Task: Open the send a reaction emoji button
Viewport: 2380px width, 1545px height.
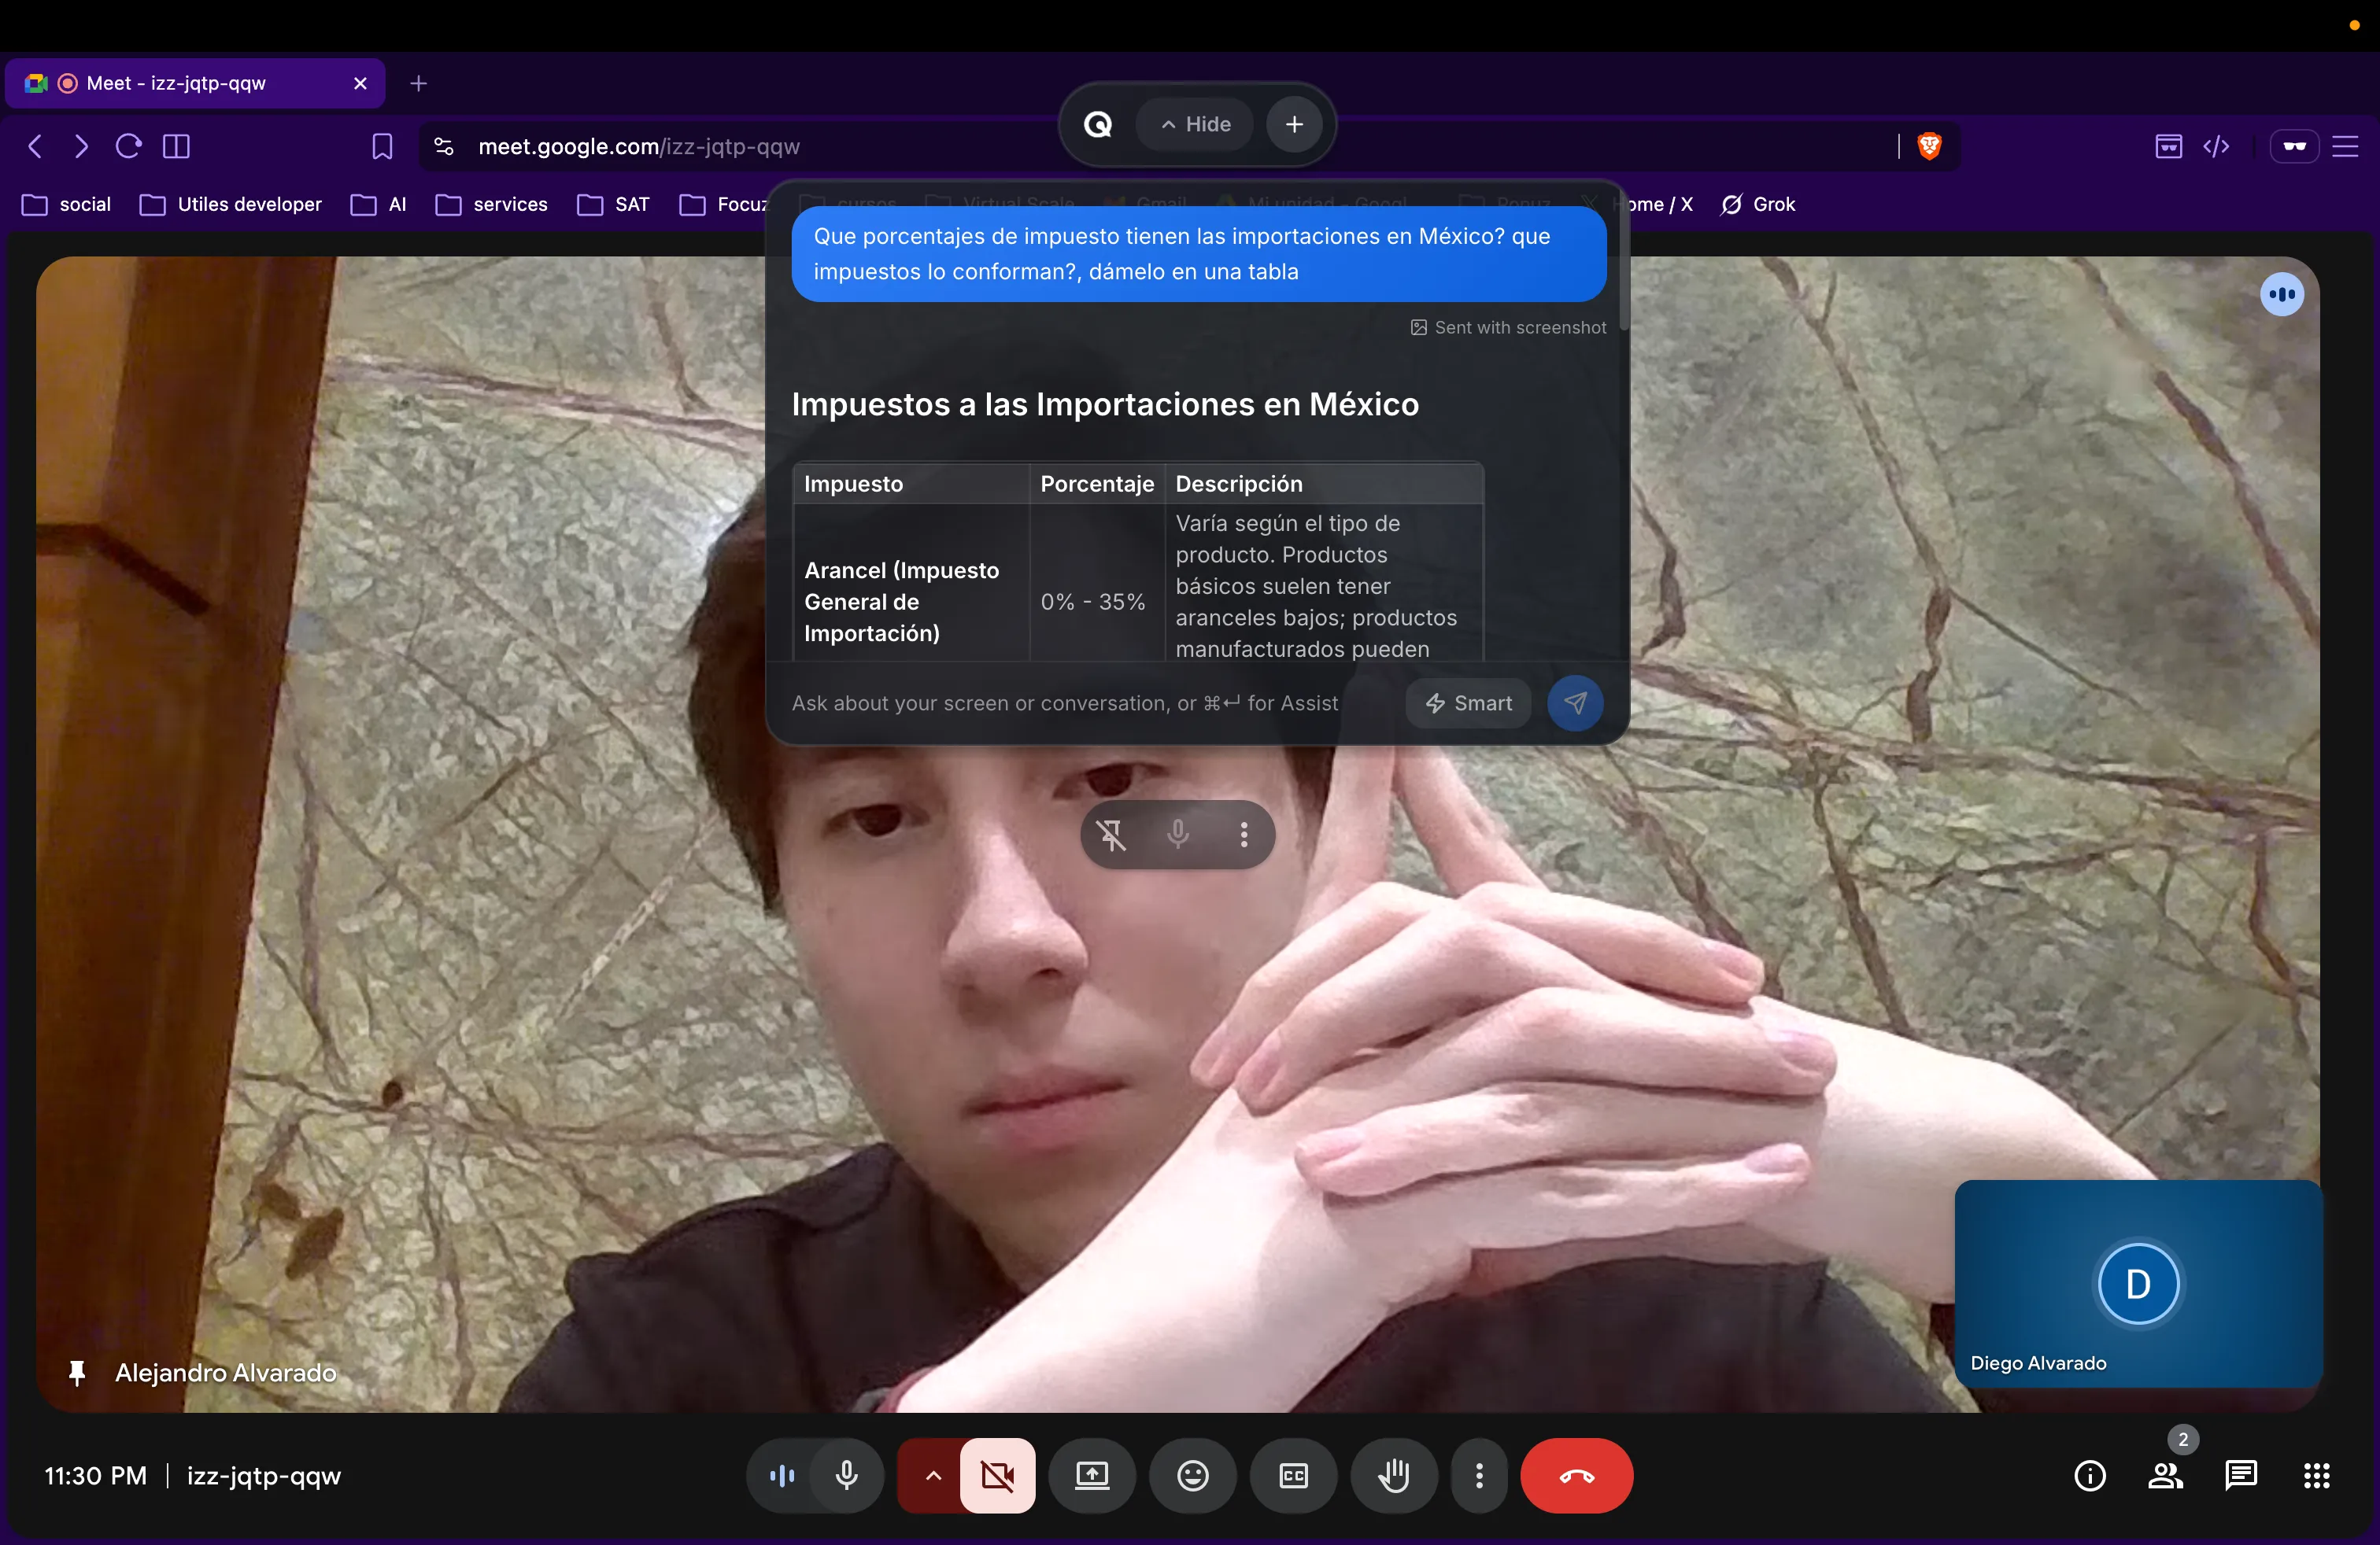Action: click(1192, 1475)
